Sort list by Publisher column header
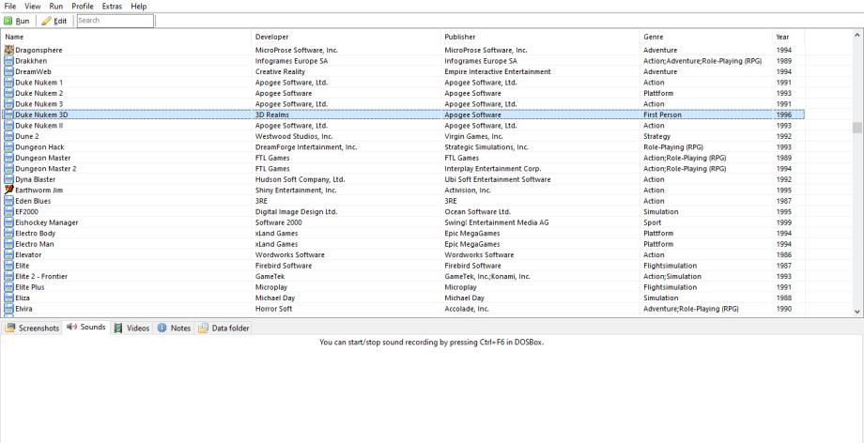Viewport: 864px width, 443px height. [540, 37]
